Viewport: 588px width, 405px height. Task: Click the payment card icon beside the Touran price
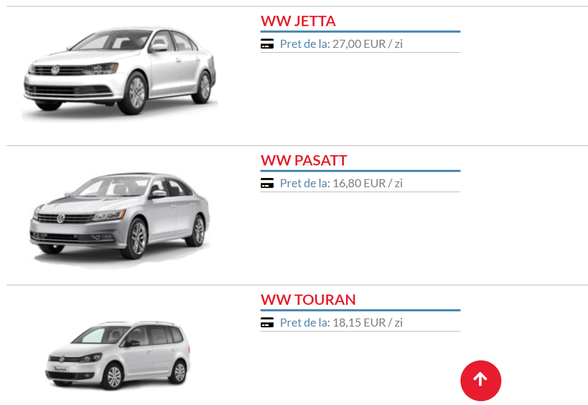point(267,323)
